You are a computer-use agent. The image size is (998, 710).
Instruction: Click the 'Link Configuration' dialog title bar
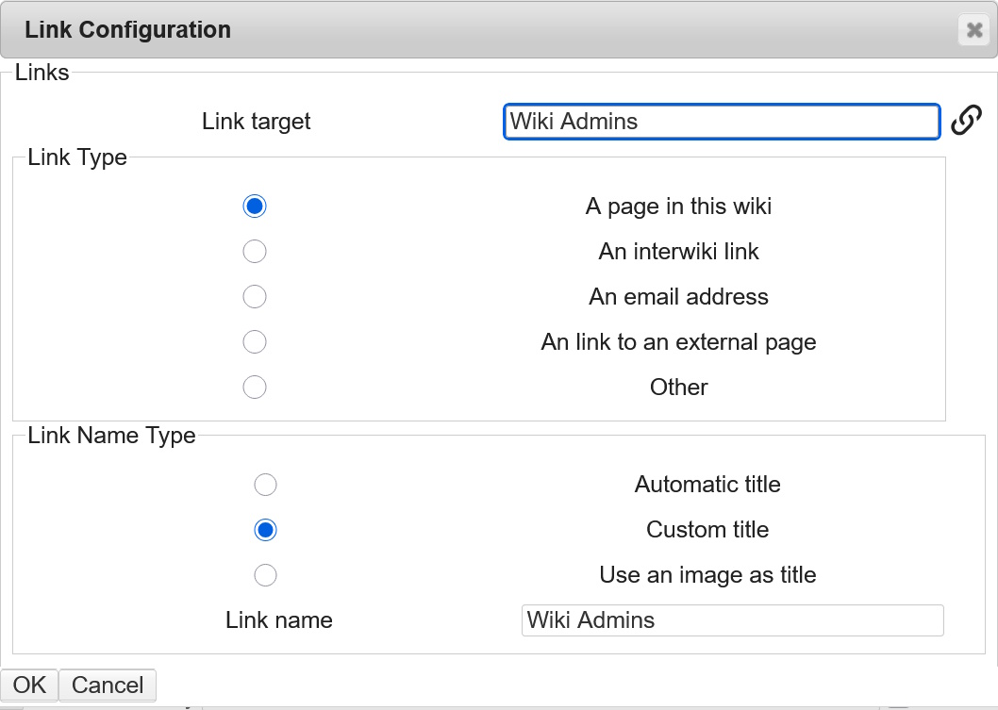tap(472, 30)
